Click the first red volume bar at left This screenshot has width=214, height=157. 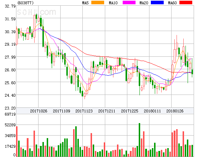click(17, 141)
